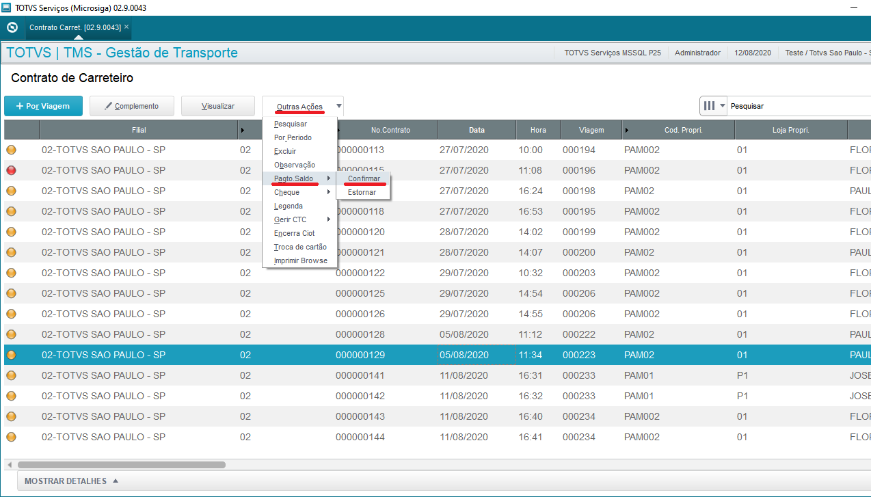The height and width of the screenshot is (497, 871).
Task: Click P1 loja value in row 000000141
Action: coord(742,375)
